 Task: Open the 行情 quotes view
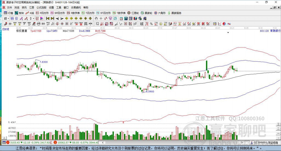(x=9, y=13)
